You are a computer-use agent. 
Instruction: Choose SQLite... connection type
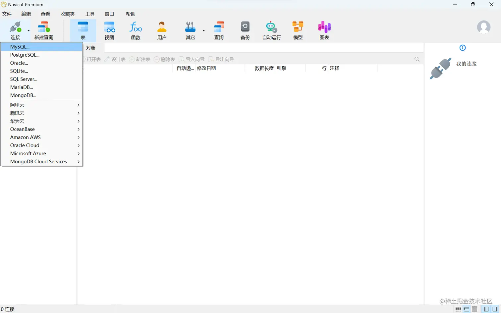41,71
